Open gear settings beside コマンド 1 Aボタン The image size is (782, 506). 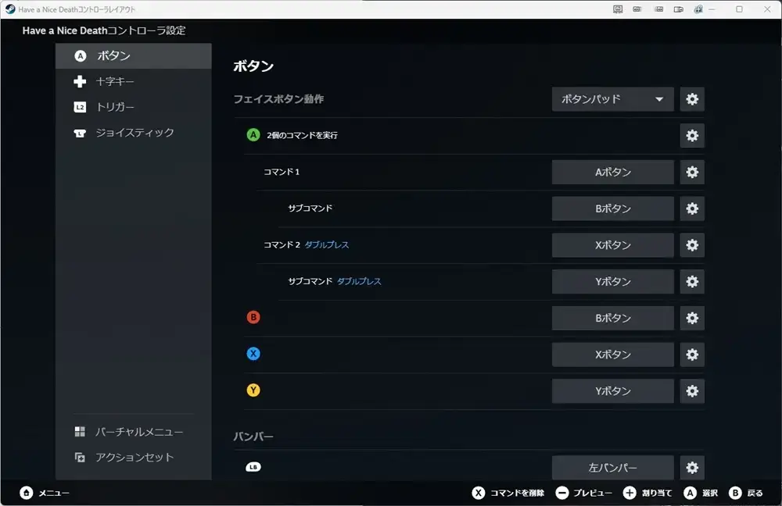tap(692, 172)
